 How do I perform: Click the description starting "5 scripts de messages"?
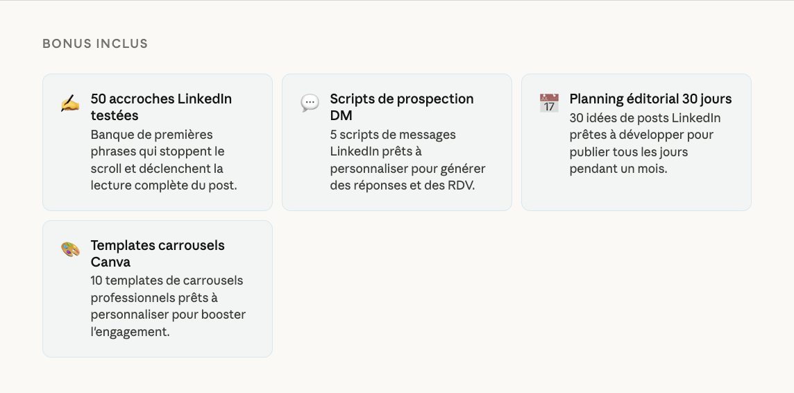[407, 160]
